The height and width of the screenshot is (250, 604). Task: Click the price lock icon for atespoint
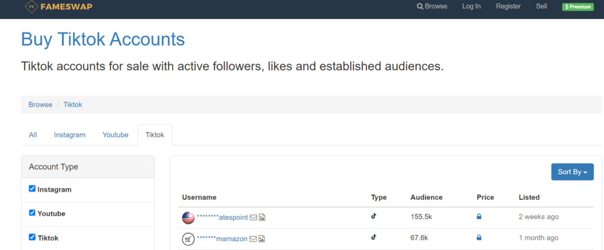479,216
